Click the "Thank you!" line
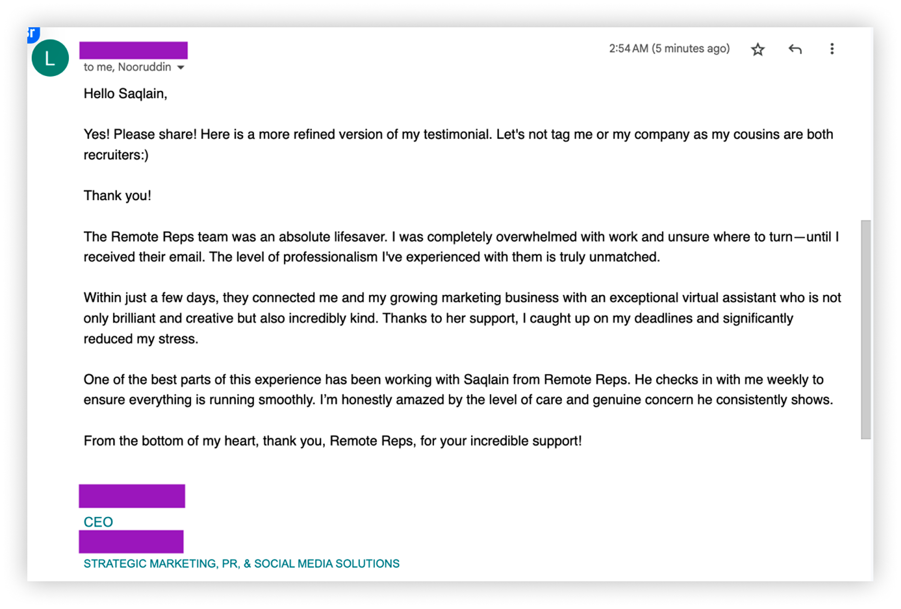 (x=118, y=196)
